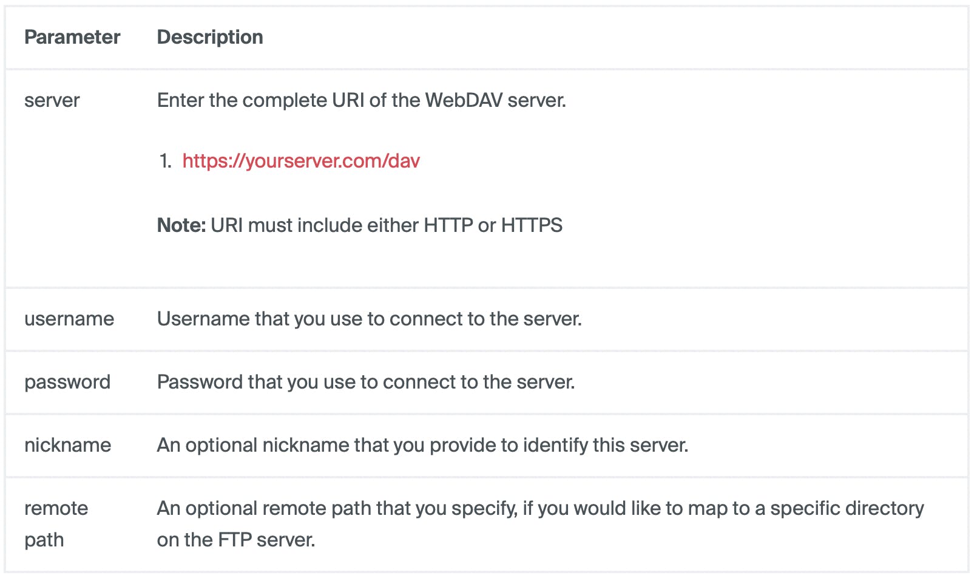This screenshot has width=977, height=578.
Task: Click the username description text
Action: 370,319
